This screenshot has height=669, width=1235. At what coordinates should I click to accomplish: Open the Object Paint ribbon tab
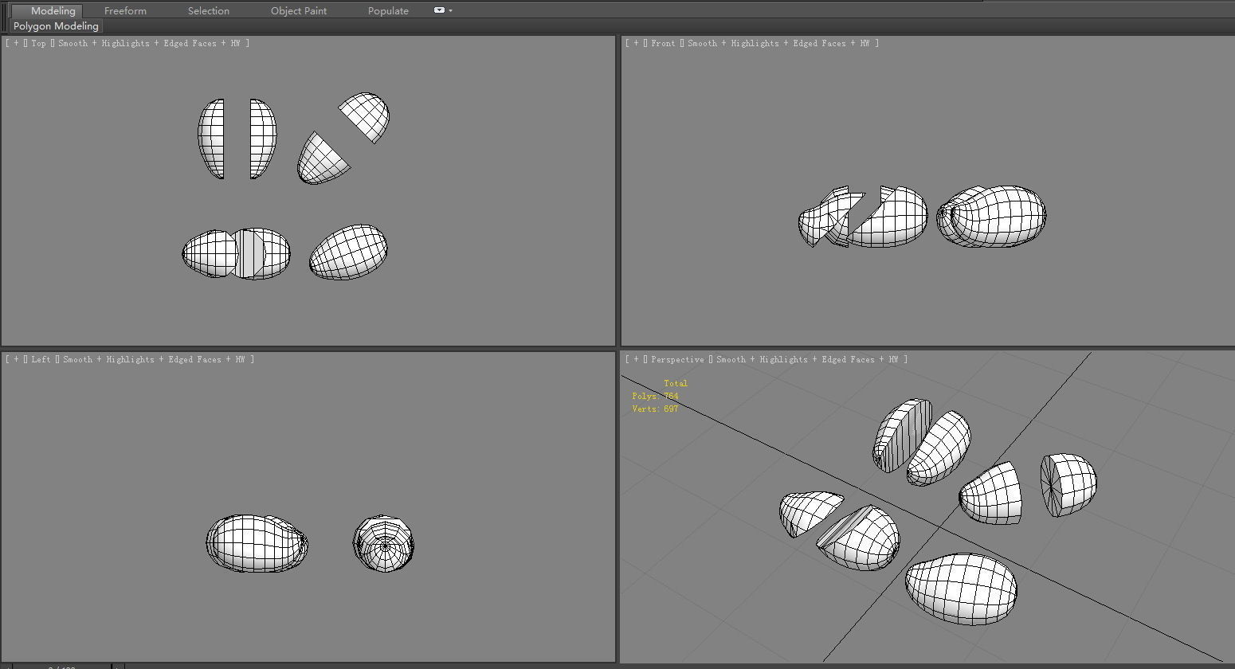point(299,10)
